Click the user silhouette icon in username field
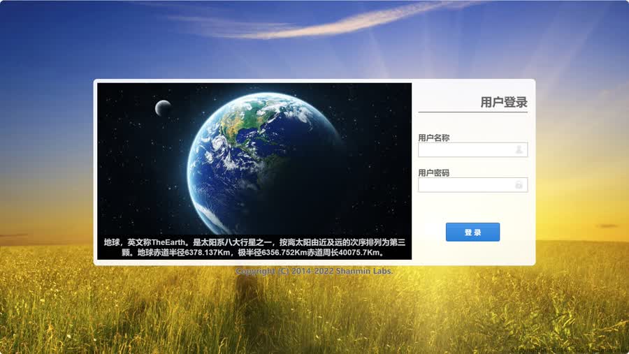Viewport: 629px width, 354px height. (519, 149)
